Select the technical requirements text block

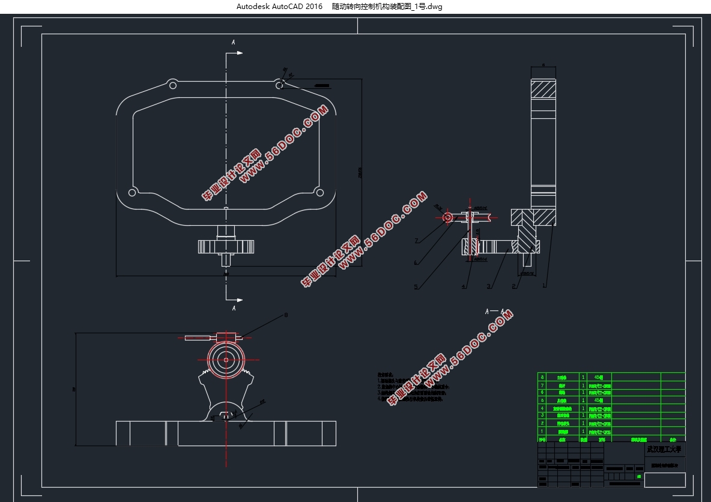(x=413, y=387)
